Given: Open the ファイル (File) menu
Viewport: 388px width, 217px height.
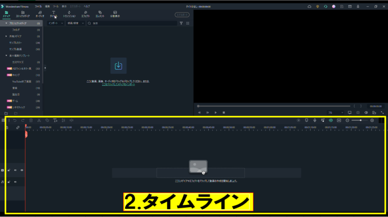Looking at the screenshot, I should click(38, 6).
